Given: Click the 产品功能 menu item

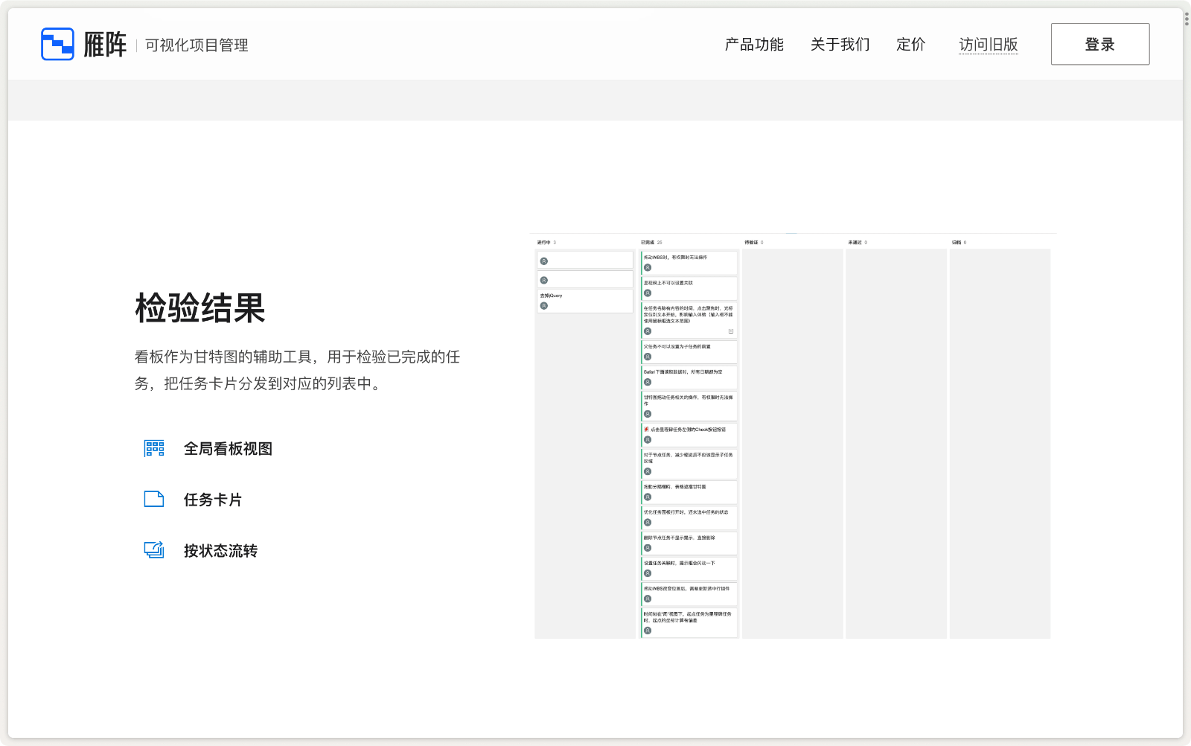Looking at the screenshot, I should 753,45.
